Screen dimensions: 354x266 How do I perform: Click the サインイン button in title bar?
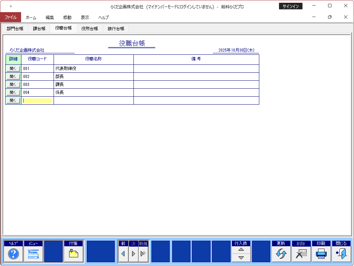290,6
